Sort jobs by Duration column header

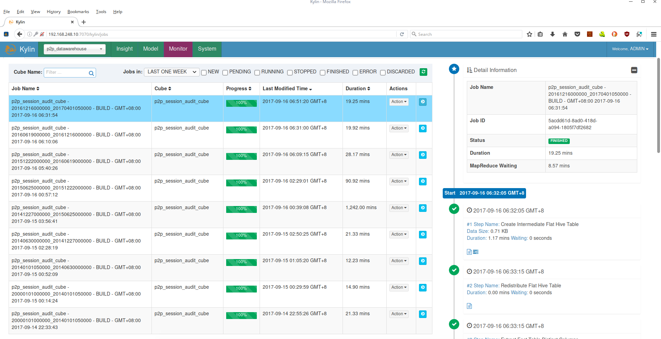click(358, 89)
